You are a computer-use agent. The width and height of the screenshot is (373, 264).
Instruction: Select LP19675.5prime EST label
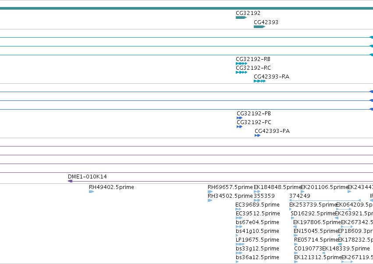[257, 240]
